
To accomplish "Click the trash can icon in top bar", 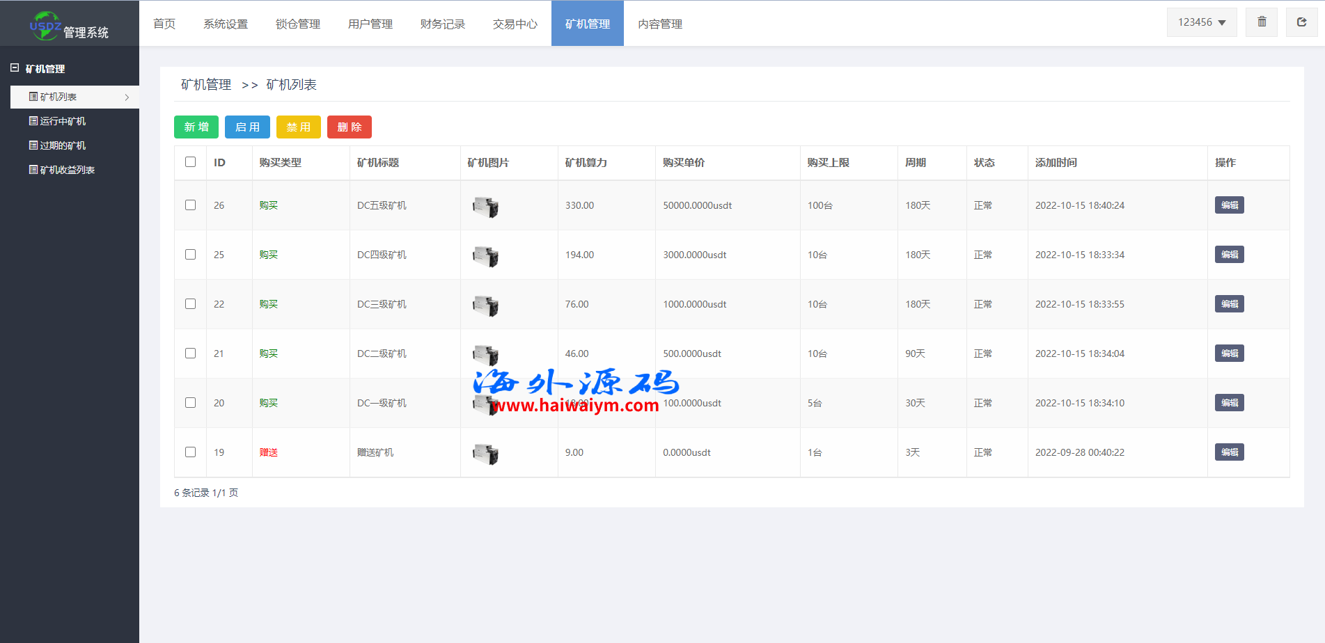I will 1262,22.
